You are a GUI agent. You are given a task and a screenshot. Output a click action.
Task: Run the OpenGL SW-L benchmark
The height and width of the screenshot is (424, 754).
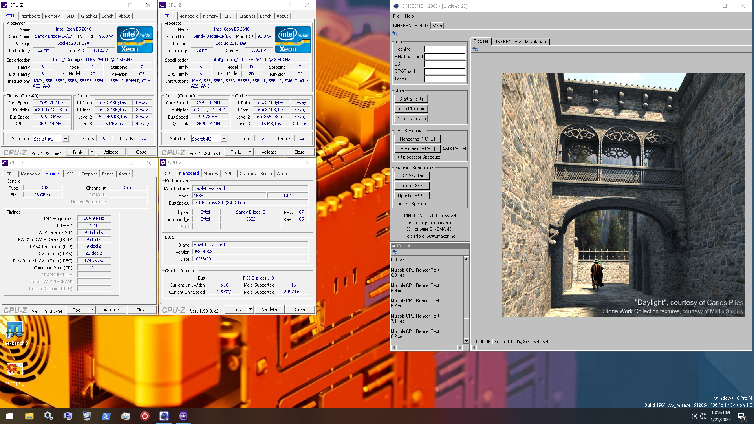point(412,186)
